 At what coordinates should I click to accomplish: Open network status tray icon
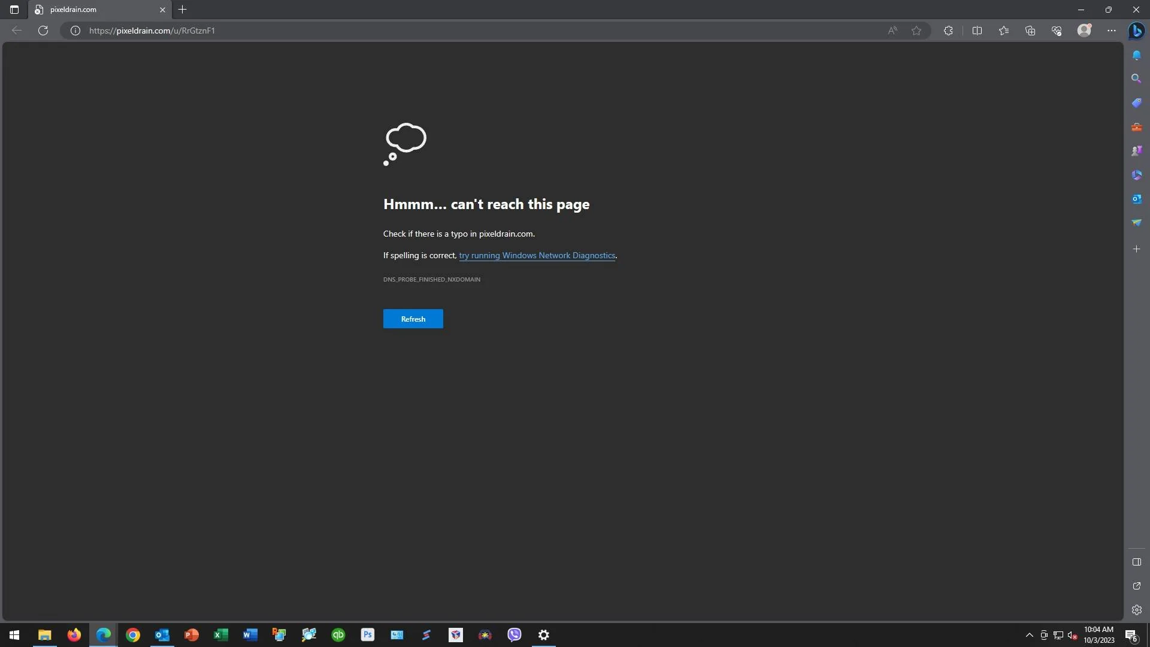[x=1058, y=635]
